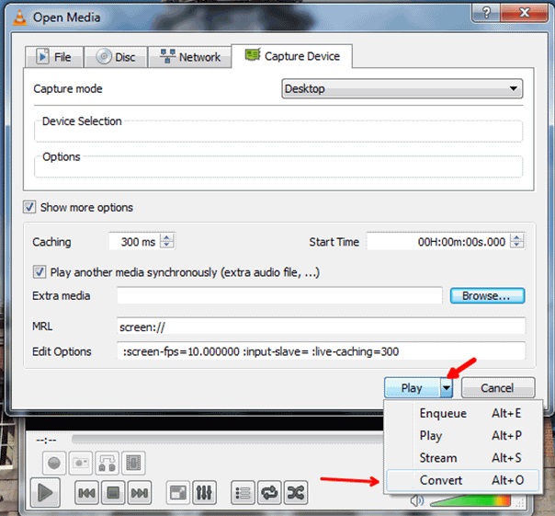Decrease the Caching value with the down arrow
Screen dimensions: 555x516
[x=166, y=246]
